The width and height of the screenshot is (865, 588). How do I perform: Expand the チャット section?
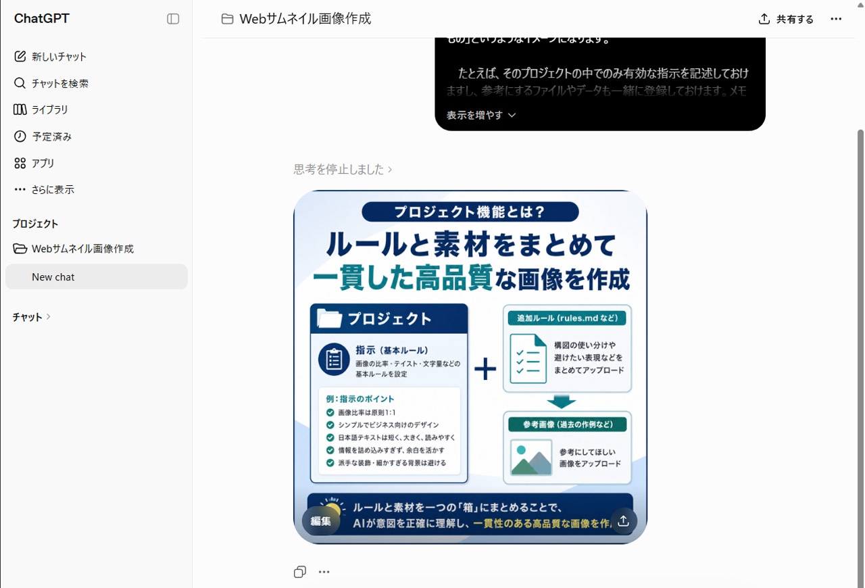(x=31, y=317)
